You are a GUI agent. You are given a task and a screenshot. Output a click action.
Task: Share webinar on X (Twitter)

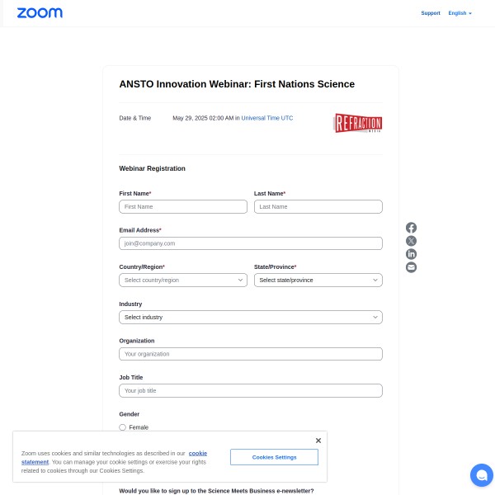click(x=411, y=241)
